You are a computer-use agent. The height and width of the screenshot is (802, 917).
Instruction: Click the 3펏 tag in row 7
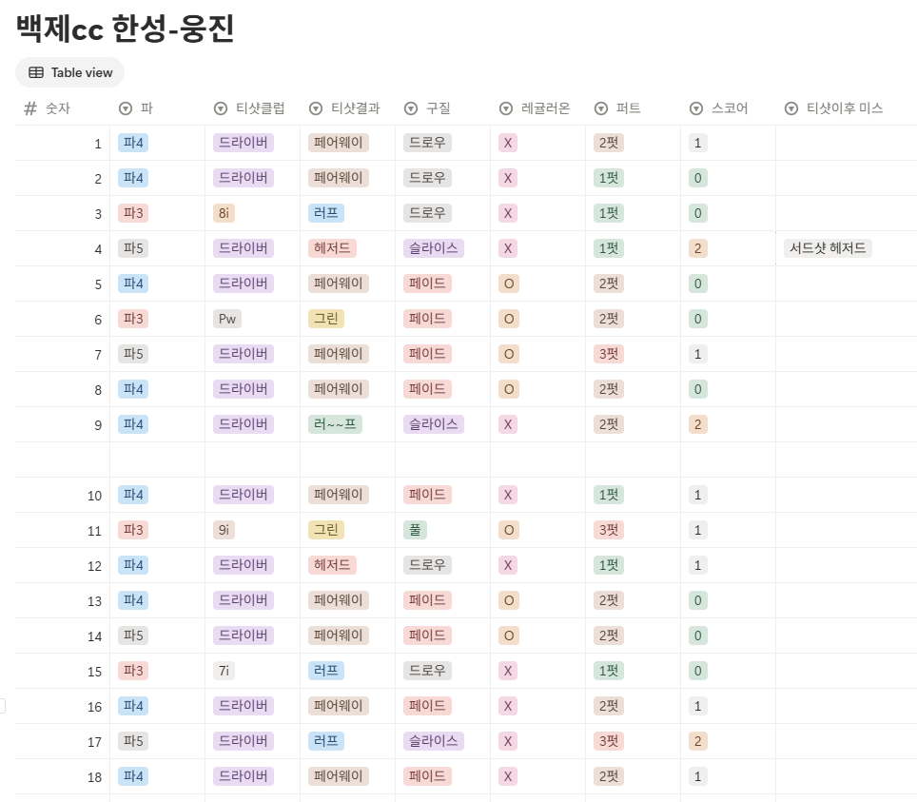pyautogui.click(x=609, y=354)
